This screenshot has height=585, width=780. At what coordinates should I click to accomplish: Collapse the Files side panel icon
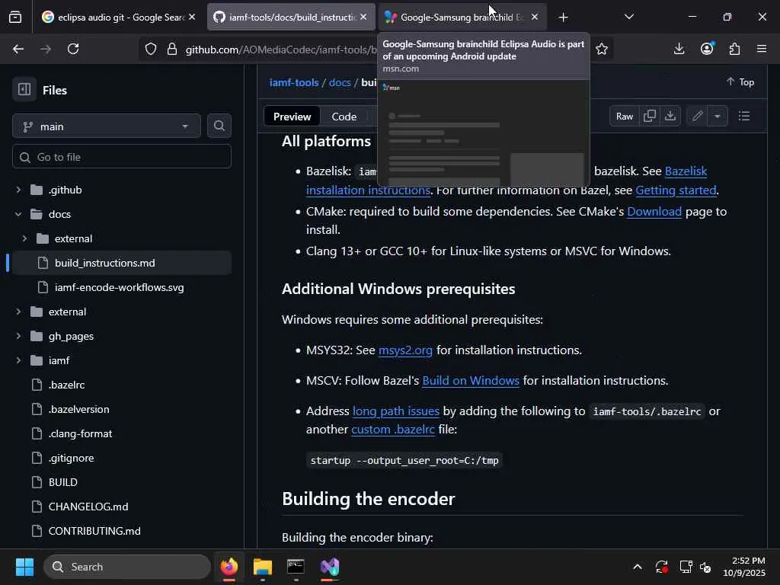[x=24, y=90]
